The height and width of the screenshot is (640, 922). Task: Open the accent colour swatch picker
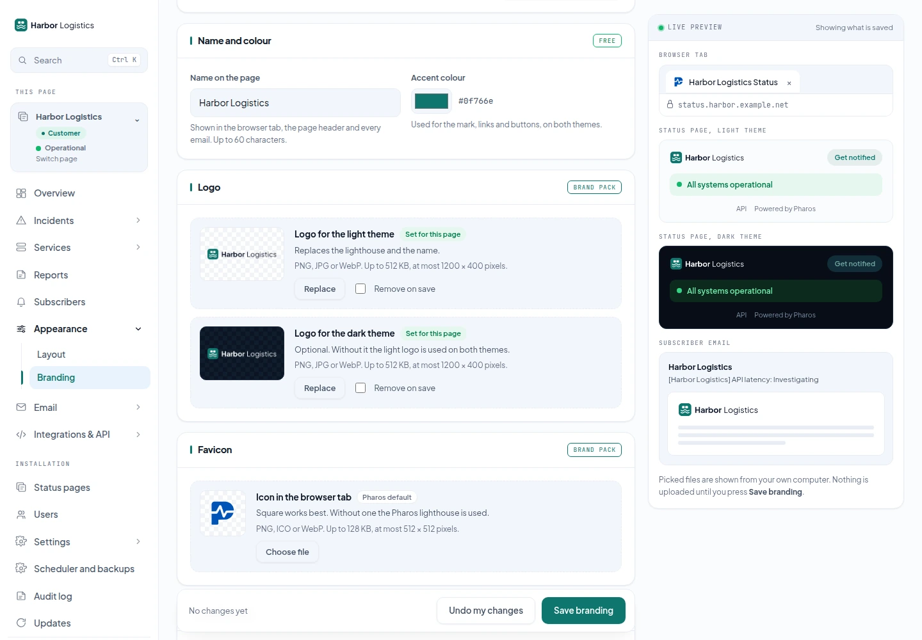pos(432,101)
